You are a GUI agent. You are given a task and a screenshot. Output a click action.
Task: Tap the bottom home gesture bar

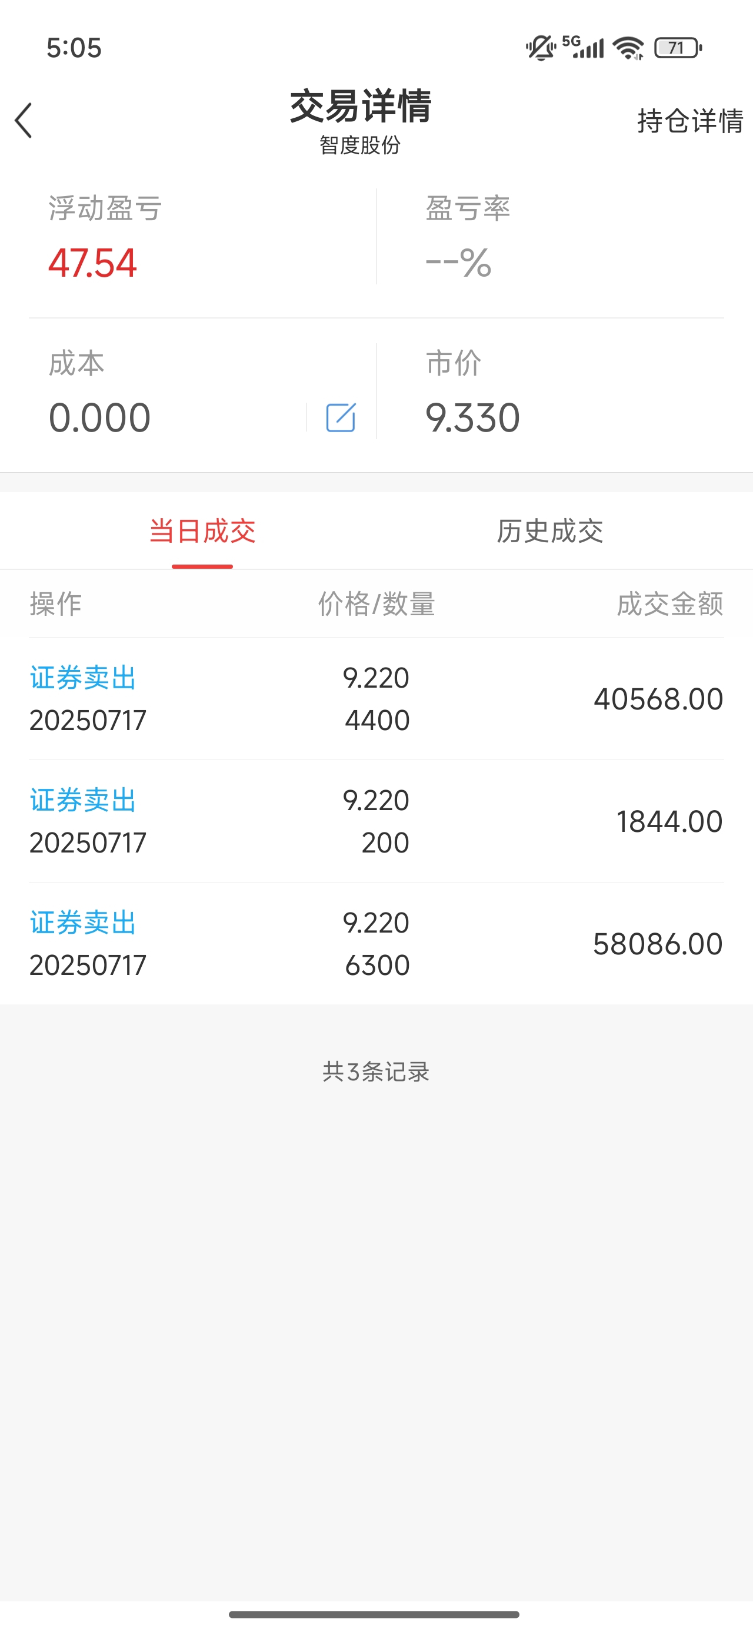pyautogui.click(x=374, y=1614)
